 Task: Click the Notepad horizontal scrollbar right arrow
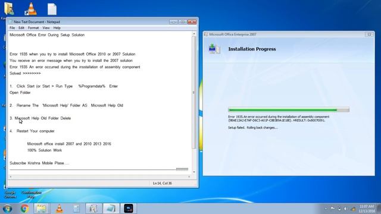click(189, 177)
